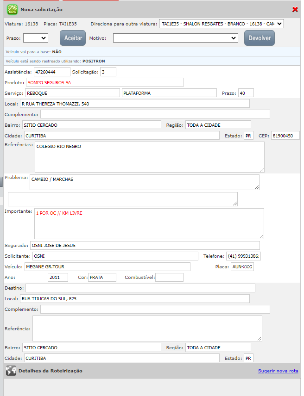
Task: Focus the Importante notes text area
Action: point(149,223)
